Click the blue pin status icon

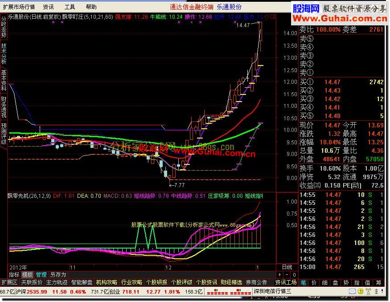(382, 291)
